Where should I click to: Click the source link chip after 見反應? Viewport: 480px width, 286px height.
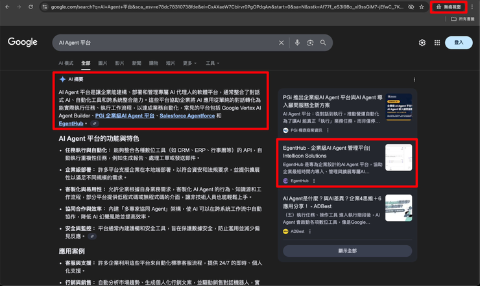click(92, 237)
